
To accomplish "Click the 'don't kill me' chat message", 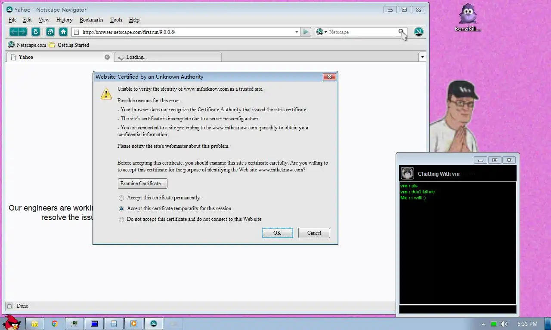I will point(423,192).
